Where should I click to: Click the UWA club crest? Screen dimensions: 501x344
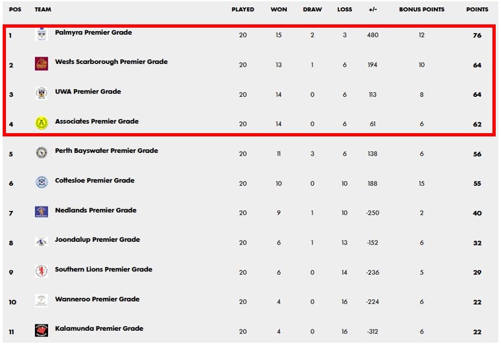42,94
